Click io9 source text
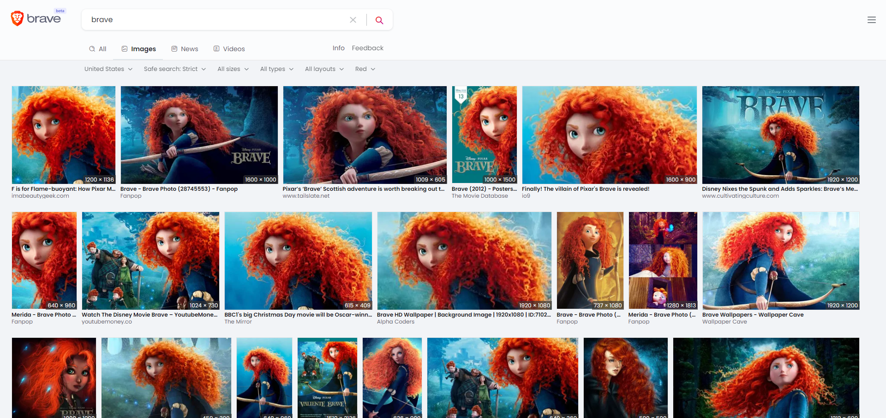886x418 pixels. click(526, 196)
